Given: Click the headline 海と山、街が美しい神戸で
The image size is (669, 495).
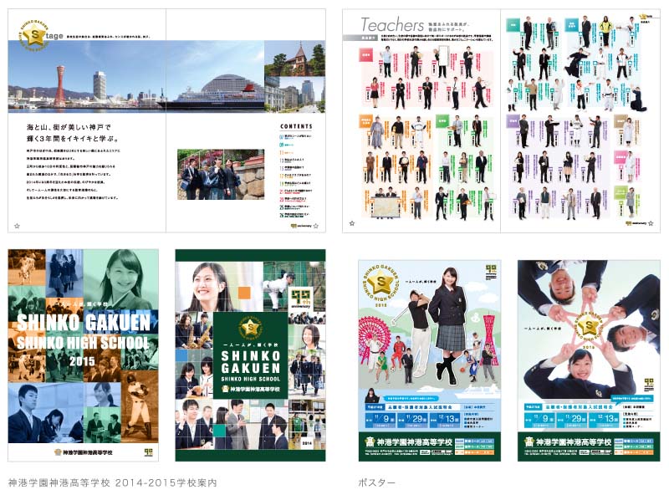Looking at the screenshot, I should [x=69, y=127].
